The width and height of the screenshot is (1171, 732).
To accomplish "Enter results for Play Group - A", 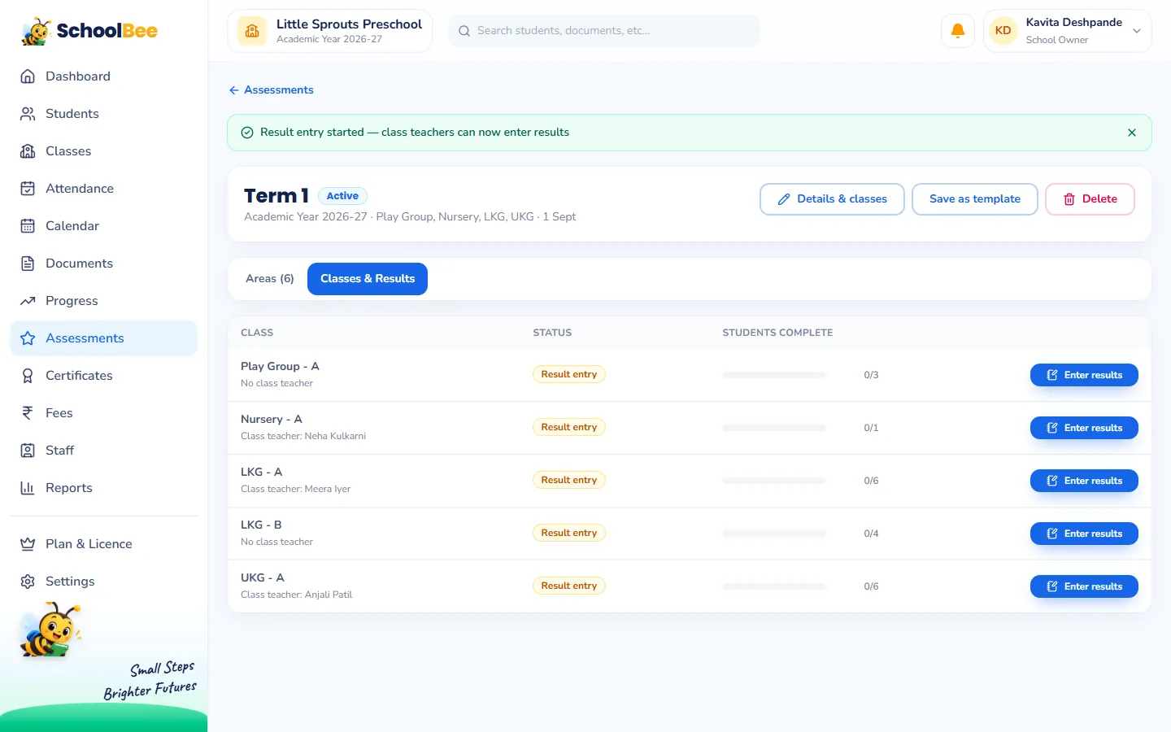I will click(1084, 375).
